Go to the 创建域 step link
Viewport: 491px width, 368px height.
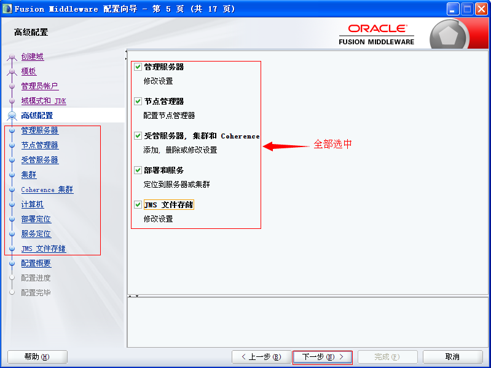(33, 57)
